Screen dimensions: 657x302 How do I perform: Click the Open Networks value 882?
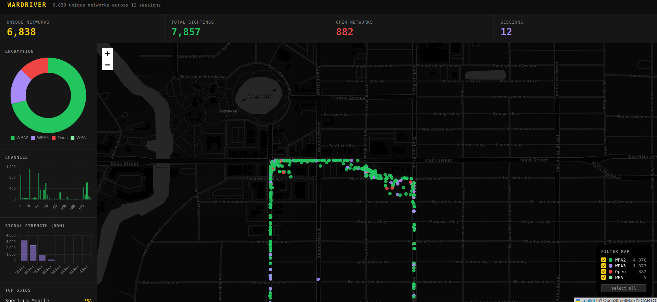pos(344,32)
